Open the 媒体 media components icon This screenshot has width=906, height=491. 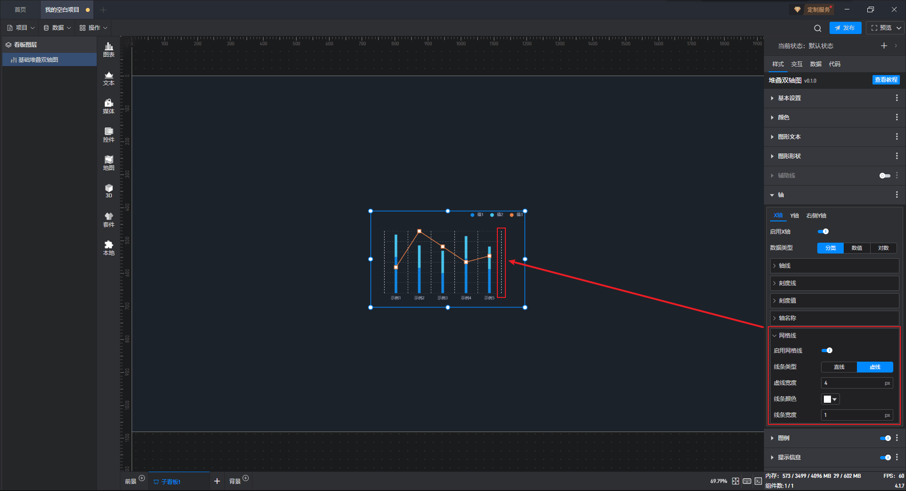point(109,107)
